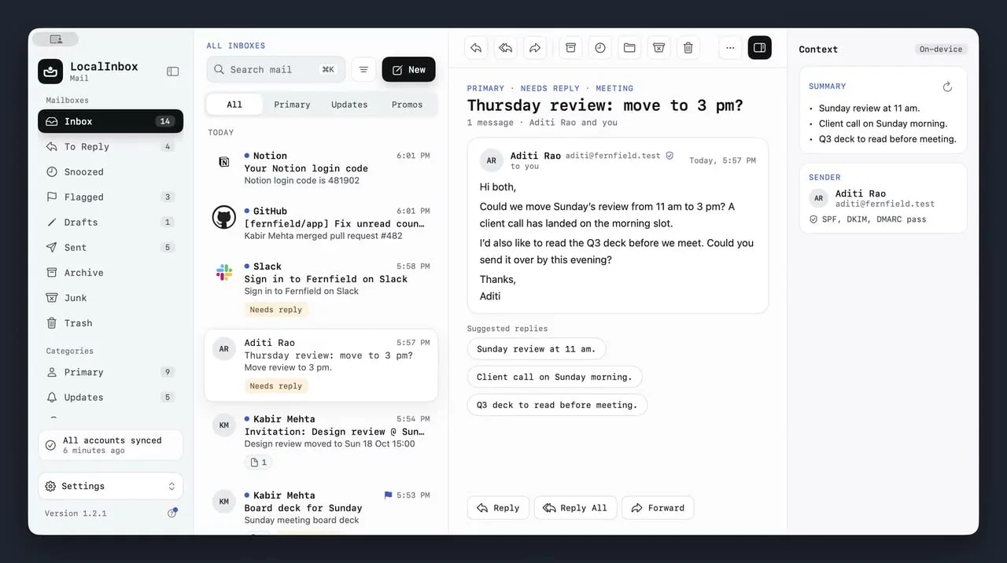
Task: Click the verified shield beside aditi@fernfield.test
Action: [669, 156]
